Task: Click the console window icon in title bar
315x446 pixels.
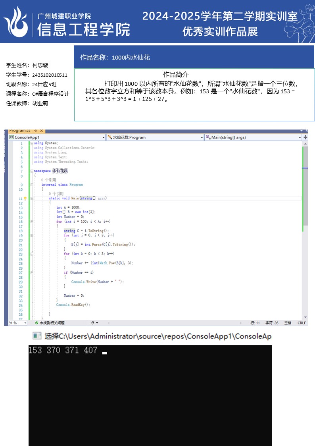Action: pyautogui.click(x=37, y=336)
